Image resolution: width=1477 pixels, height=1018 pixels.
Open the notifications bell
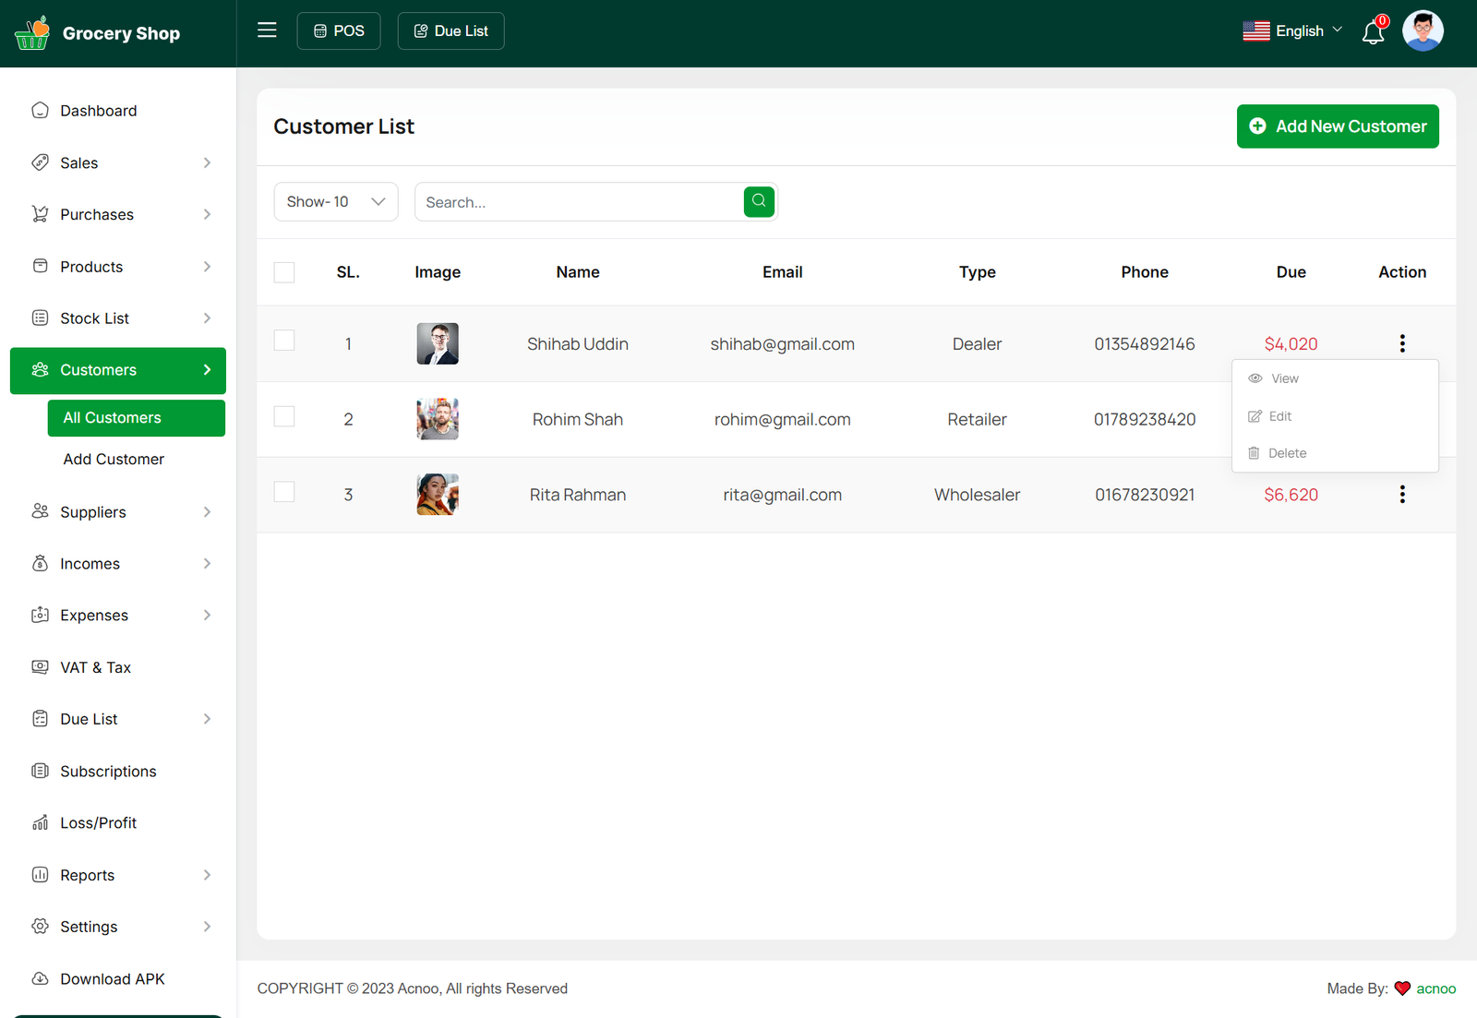pyautogui.click(x=1373, y=33)
